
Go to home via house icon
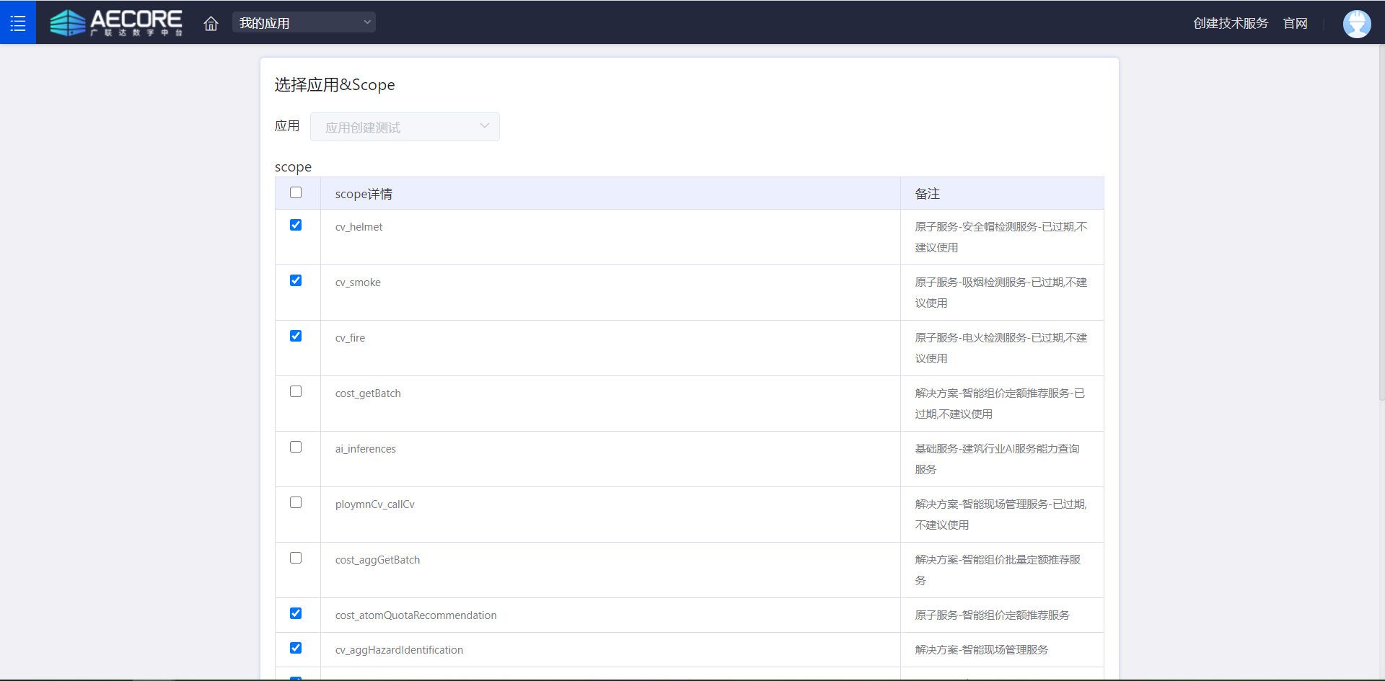point(211,24)
